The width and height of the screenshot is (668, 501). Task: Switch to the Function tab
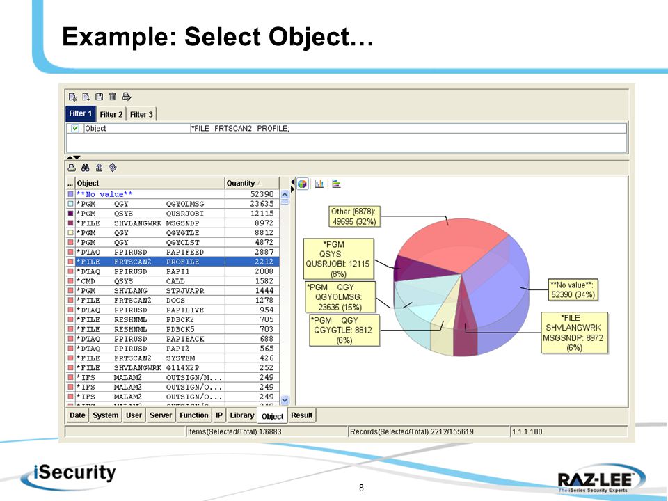pos(194,415)
